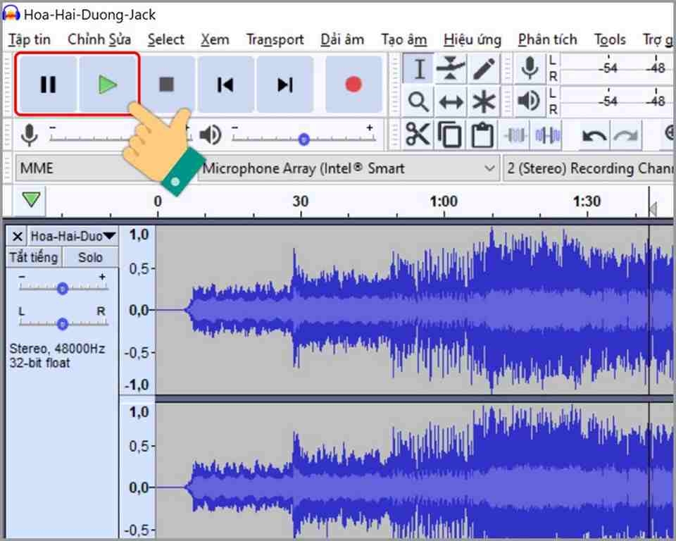Click the Trim audio icon
The width and height of the screenshot is (676, 541).
[515, 135]
